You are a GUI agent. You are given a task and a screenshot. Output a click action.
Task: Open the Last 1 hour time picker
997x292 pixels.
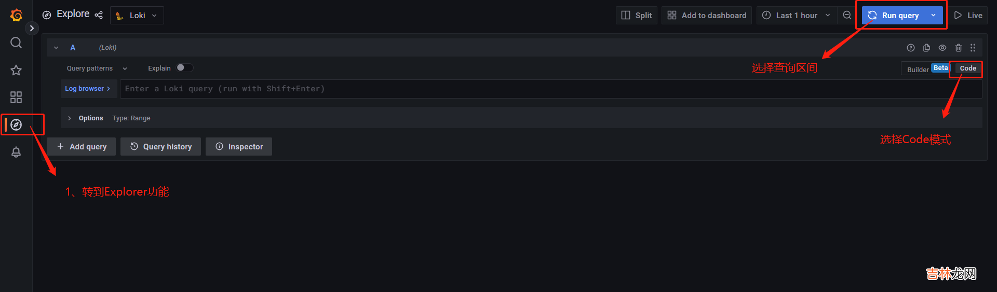tap(796, 16)
